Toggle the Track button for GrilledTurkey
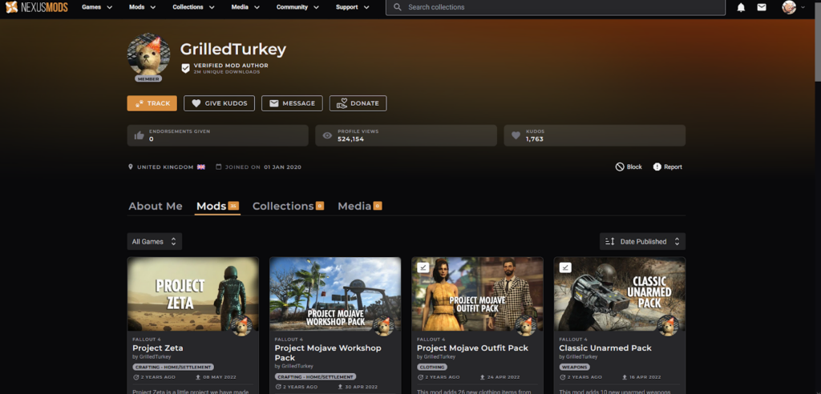This screenshot has height=394, width=821. click(x=152, y=103)
